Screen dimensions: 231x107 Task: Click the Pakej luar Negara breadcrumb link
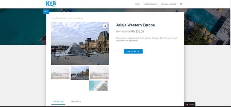(62, 18)
